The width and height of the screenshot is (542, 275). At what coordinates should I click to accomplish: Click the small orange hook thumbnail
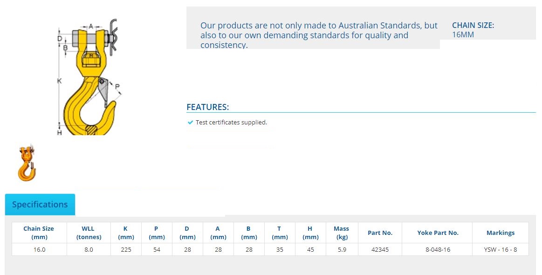[x=27, y=163]
